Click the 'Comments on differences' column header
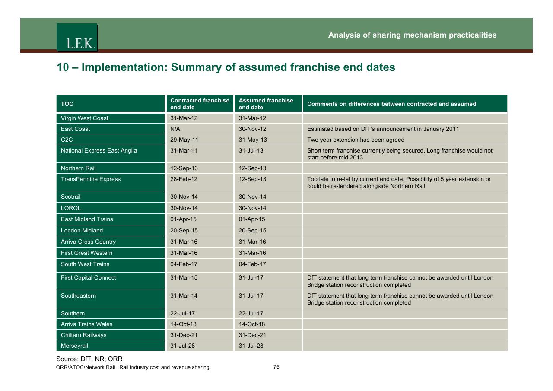 (405, 104)
